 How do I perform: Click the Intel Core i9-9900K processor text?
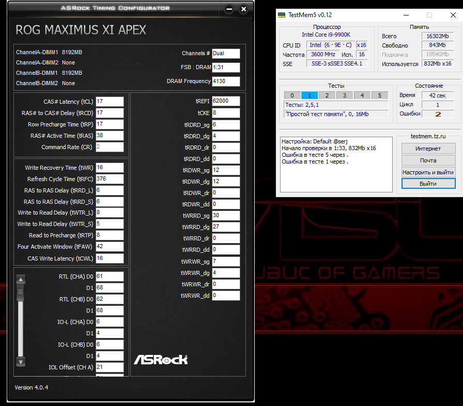pos(326,35)
